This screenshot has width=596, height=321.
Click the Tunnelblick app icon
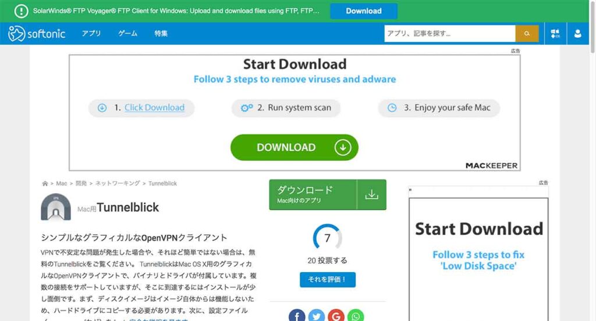tap(56, 207)
